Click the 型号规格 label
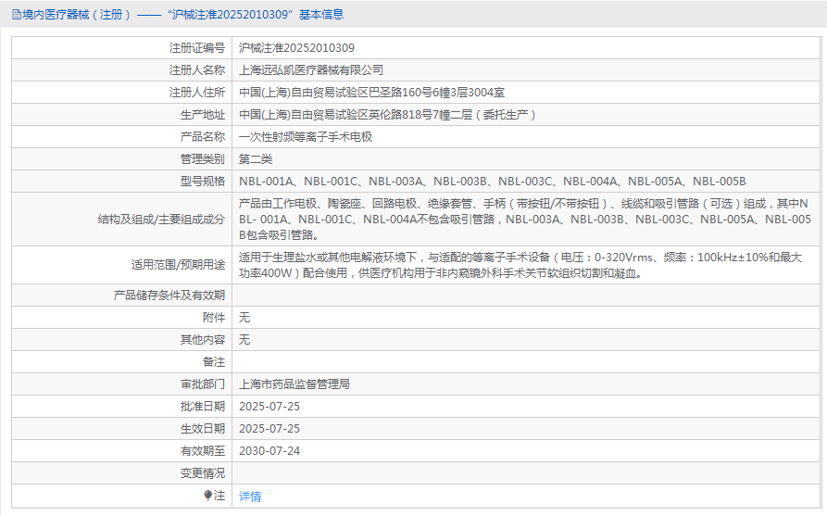 (x=203, y=181)
